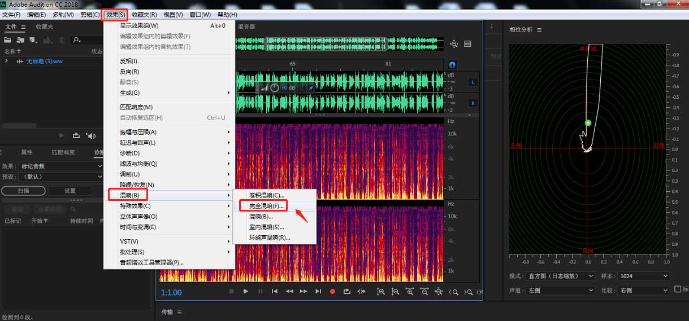
Task: Toggle the R channel enable button
Action: [x=473, y=103]
